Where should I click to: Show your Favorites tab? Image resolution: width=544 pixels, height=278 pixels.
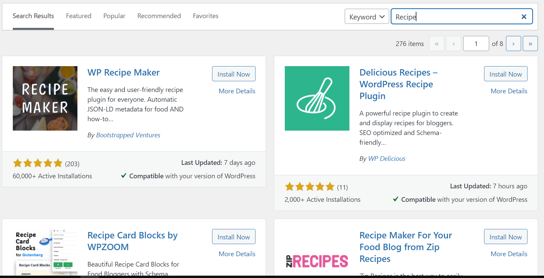(x=205, y=16)
